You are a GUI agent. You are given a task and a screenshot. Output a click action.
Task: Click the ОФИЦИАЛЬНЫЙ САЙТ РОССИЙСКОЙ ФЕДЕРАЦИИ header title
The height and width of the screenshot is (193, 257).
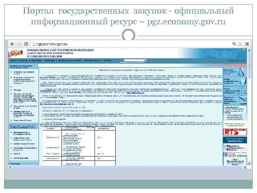coord(60,50)
